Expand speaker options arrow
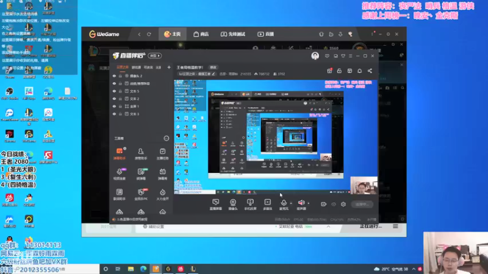Viewport: 488px width, 274px height. [x=309, y=203]
